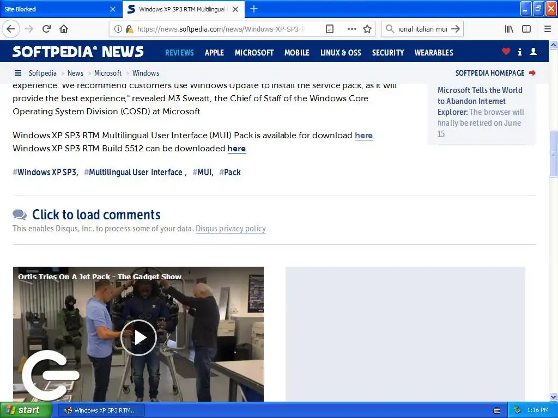
Task: Click the search magnifier icon
Action: pyautogui.click(x=390, y=29)
